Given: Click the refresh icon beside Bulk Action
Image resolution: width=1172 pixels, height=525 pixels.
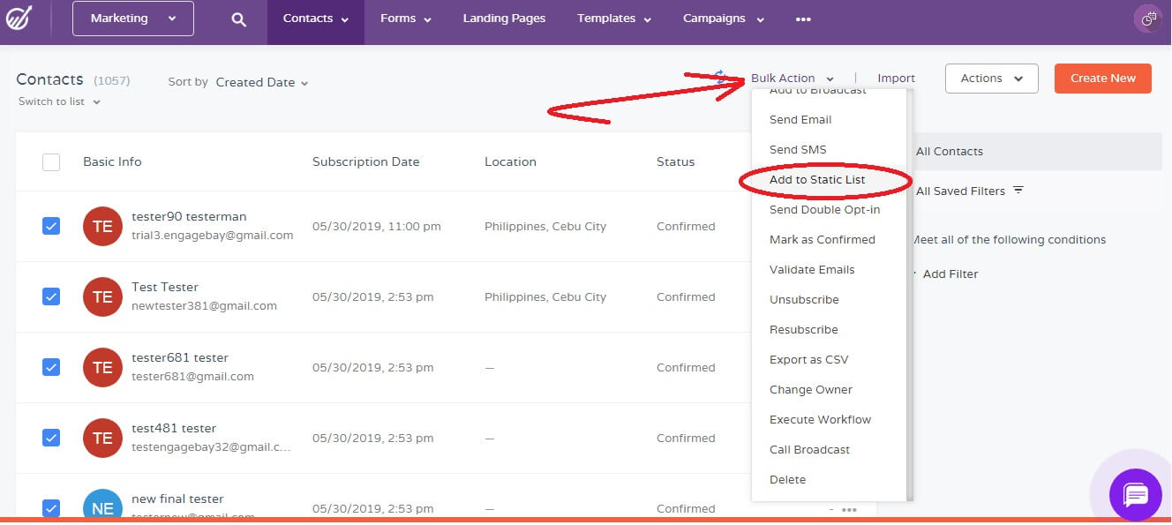Looking at the screenshot, I should tap(721, 78).
